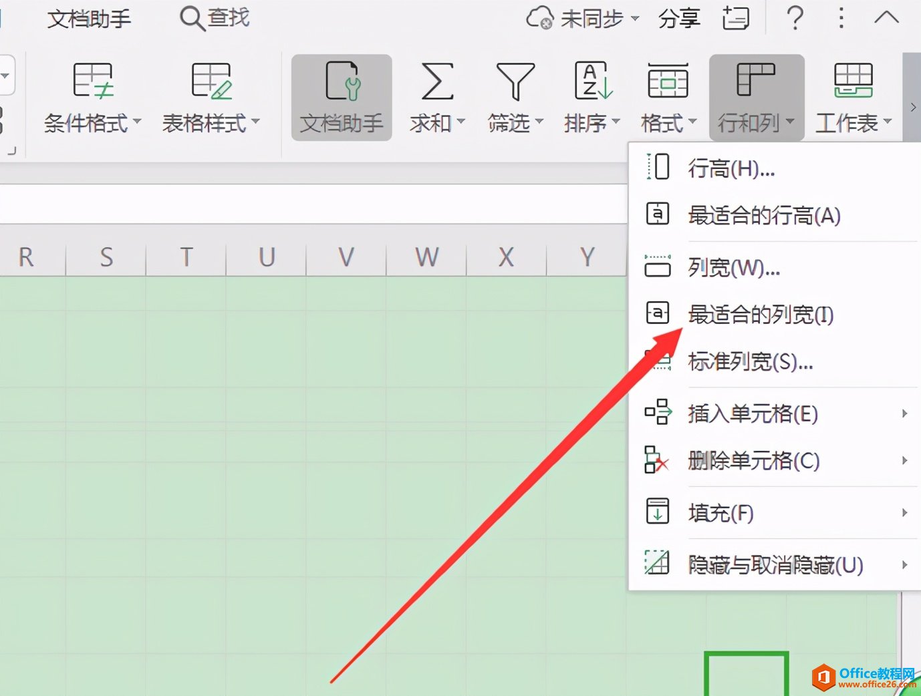Viewport: 921px width, 696px height.
Task: Click the 格式 format icon
Action: (668, 81)
